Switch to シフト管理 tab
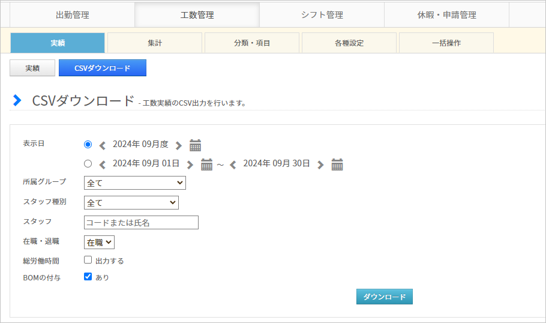The width and height of the screenshot is (546, 323). click(x=322, y=15)
